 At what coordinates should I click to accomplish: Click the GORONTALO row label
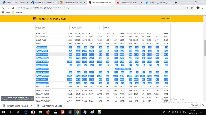pos(41,40)
